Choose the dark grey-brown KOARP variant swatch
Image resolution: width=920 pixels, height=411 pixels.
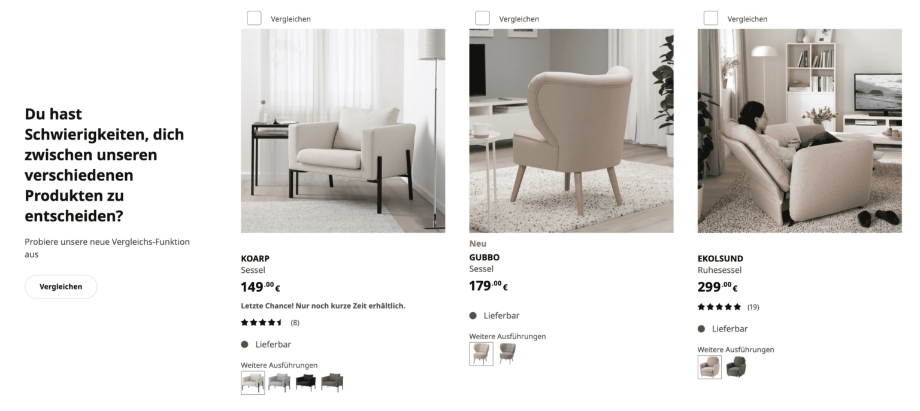pyautogui.click(x=332, y=382)
